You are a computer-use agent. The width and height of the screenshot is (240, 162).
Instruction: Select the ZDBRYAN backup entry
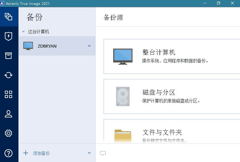(x=57, y=46)
